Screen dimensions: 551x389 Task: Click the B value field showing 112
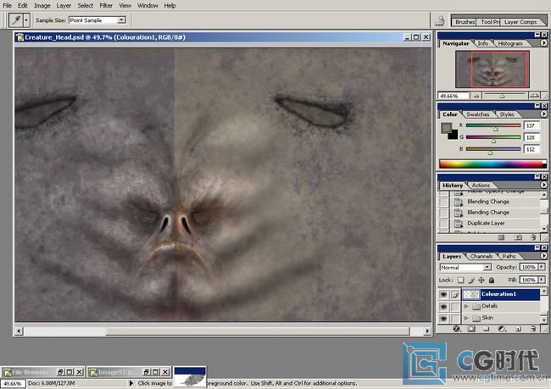[x=532, y=149]
